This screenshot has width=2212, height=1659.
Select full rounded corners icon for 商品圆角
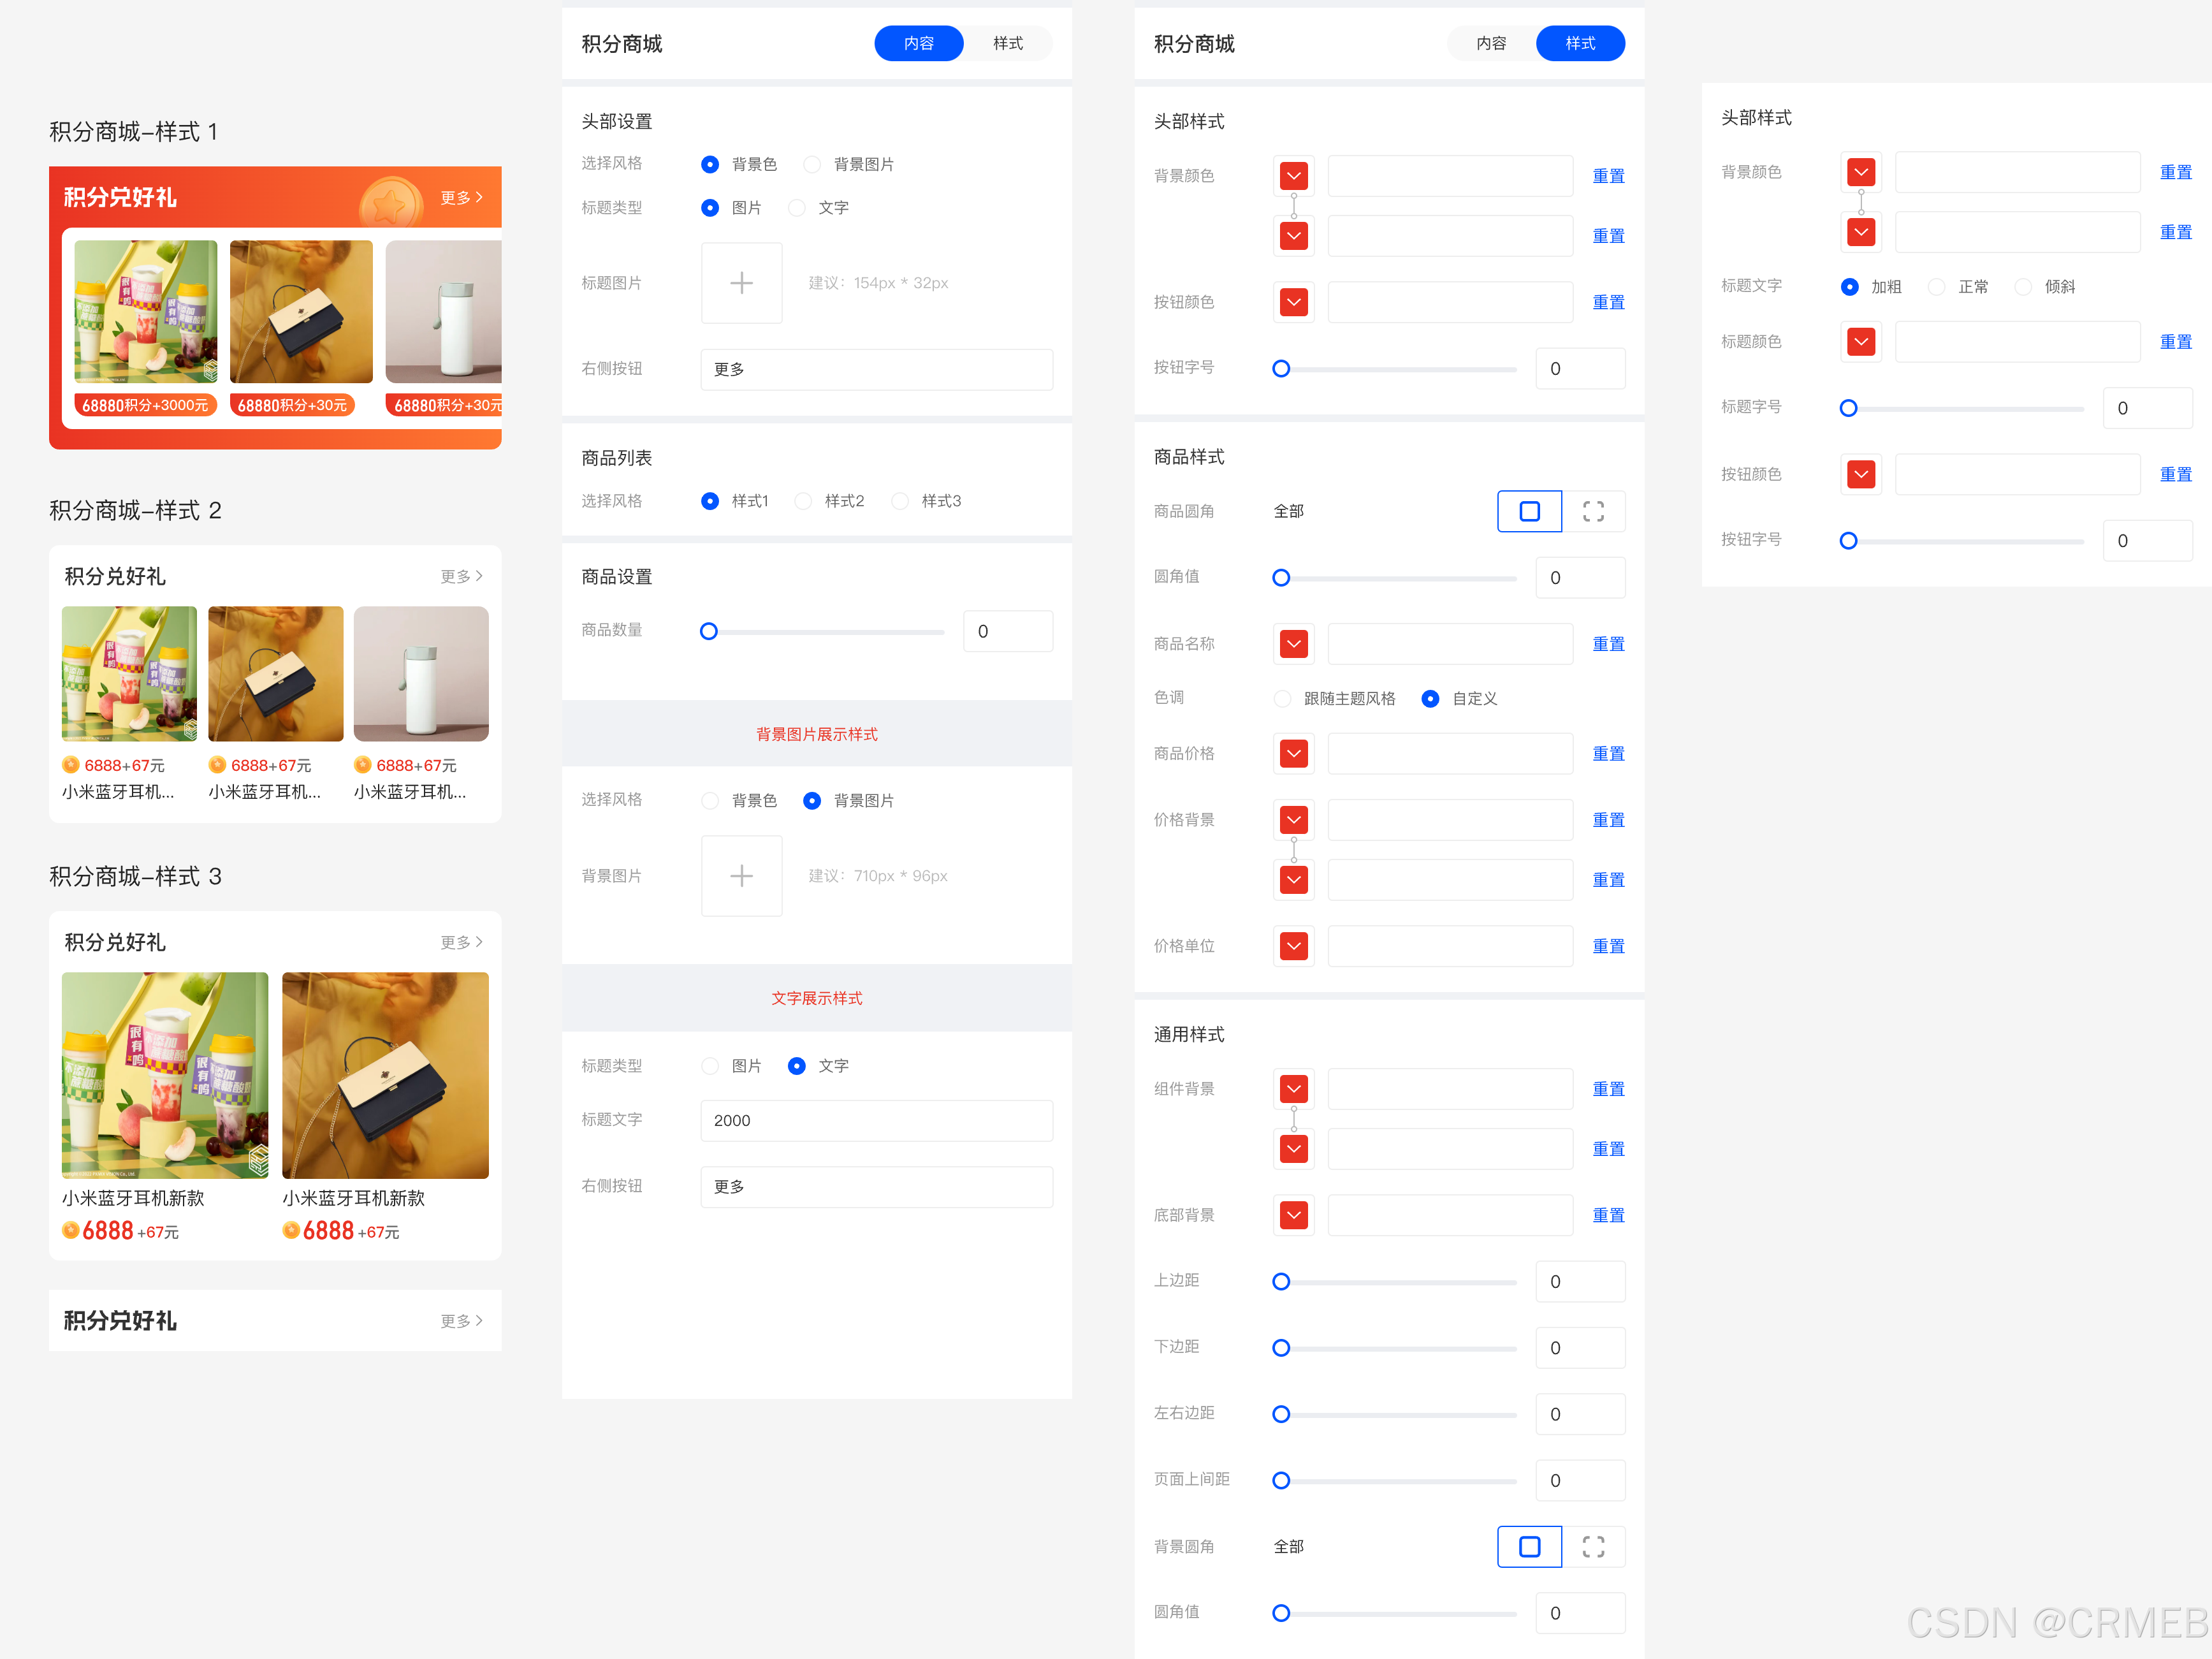[x=1529, y=511]
